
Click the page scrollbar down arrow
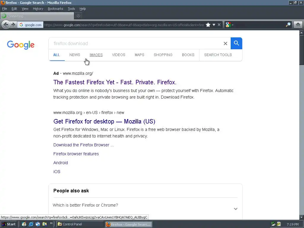click(302, 217)
